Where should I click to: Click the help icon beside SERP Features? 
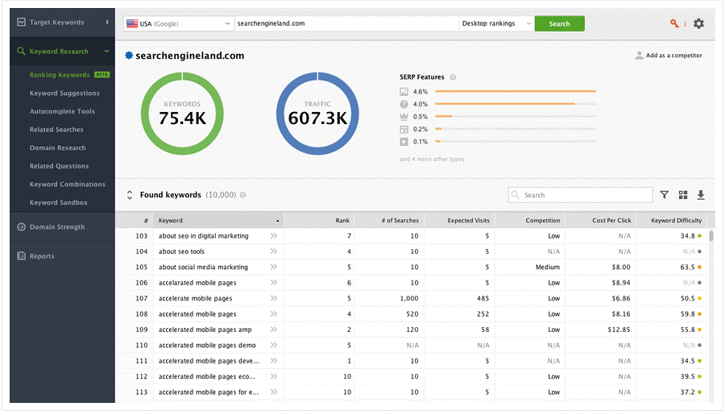[453, 77]
